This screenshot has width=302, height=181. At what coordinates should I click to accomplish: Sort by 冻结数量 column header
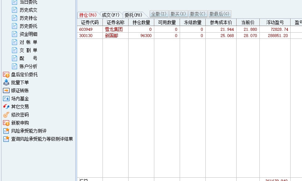[x=193, y=22]
